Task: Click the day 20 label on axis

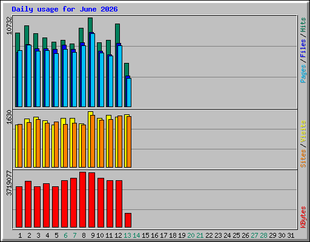Action: click(191, 235)
